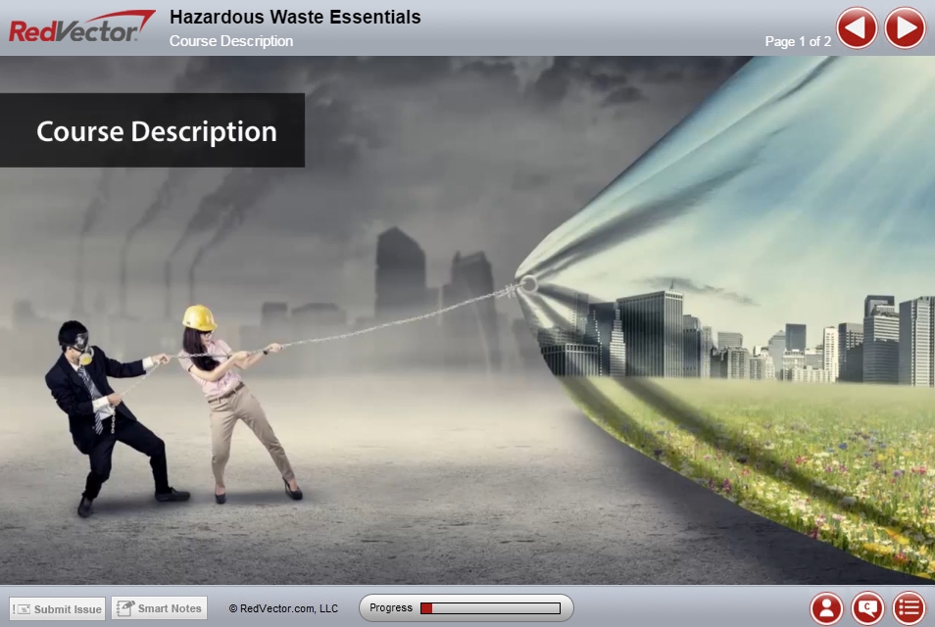Viewport: 935px width, 627px height.
Task: Click the Course Description subtitle in header
Action: [231, 41]
